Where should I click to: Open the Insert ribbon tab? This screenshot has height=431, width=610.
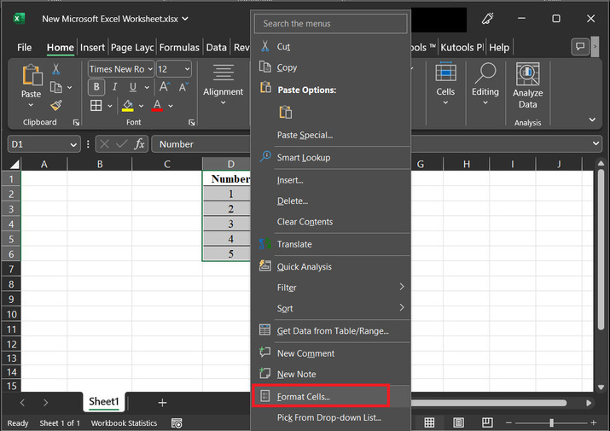tap(92, 48)
